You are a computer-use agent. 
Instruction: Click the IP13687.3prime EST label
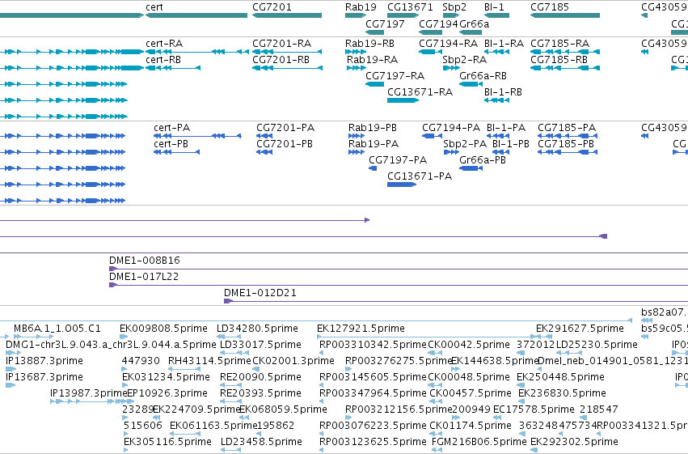pyautogui.click(x=44, y=377)
